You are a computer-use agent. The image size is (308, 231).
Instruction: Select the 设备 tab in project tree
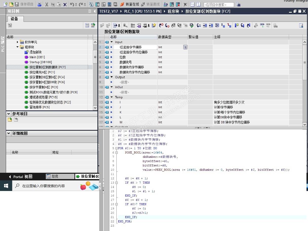tap(14, 19)
